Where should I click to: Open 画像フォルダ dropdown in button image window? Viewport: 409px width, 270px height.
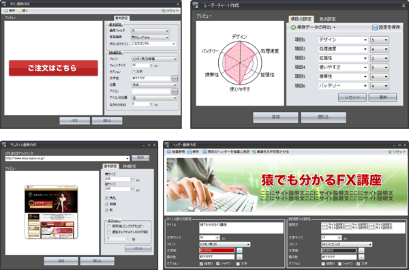[150, 31]
